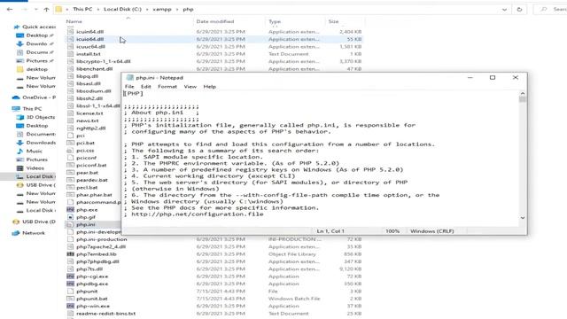
Task: Sort files by Date modified column
Action: coord(215,21)
